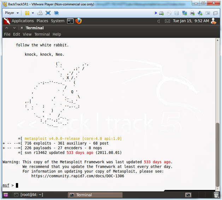
Task: Click the up arrow in Terminal title bar
Action: (x=7, y=28)
